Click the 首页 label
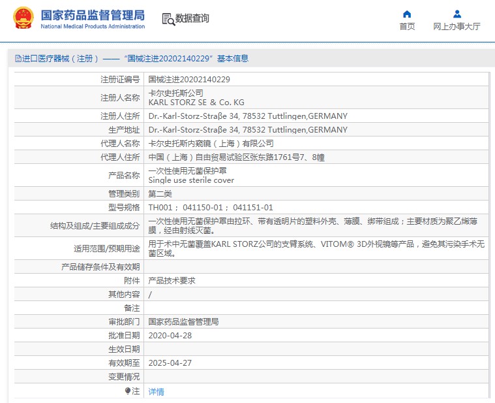 point(407,27)
